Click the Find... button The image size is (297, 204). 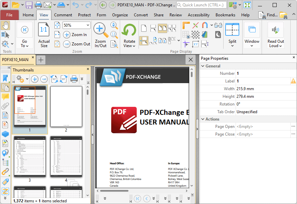[268, 15]
